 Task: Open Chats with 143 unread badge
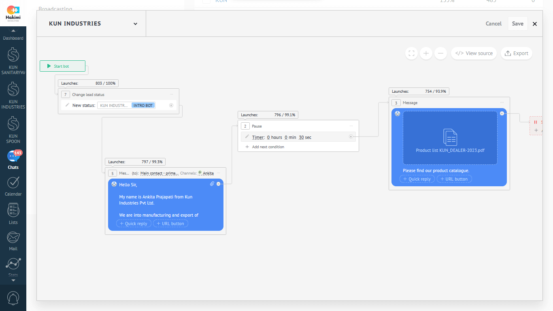pos(13,160)
